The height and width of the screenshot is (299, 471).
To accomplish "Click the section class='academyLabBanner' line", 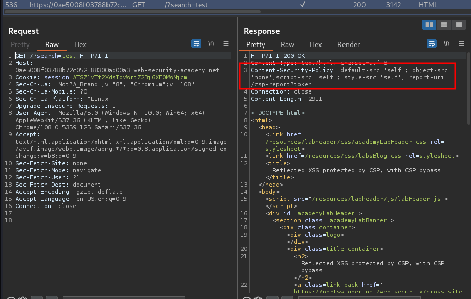I will (333, 220).
